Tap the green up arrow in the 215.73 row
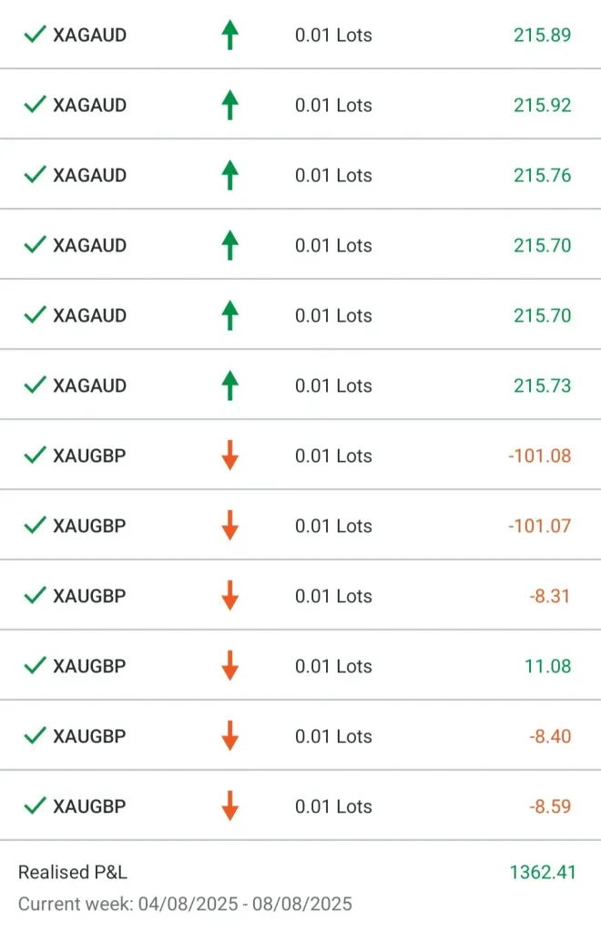 229,385
